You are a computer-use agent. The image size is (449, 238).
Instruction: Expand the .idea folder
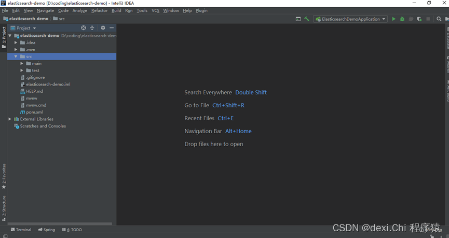(16, 43)
